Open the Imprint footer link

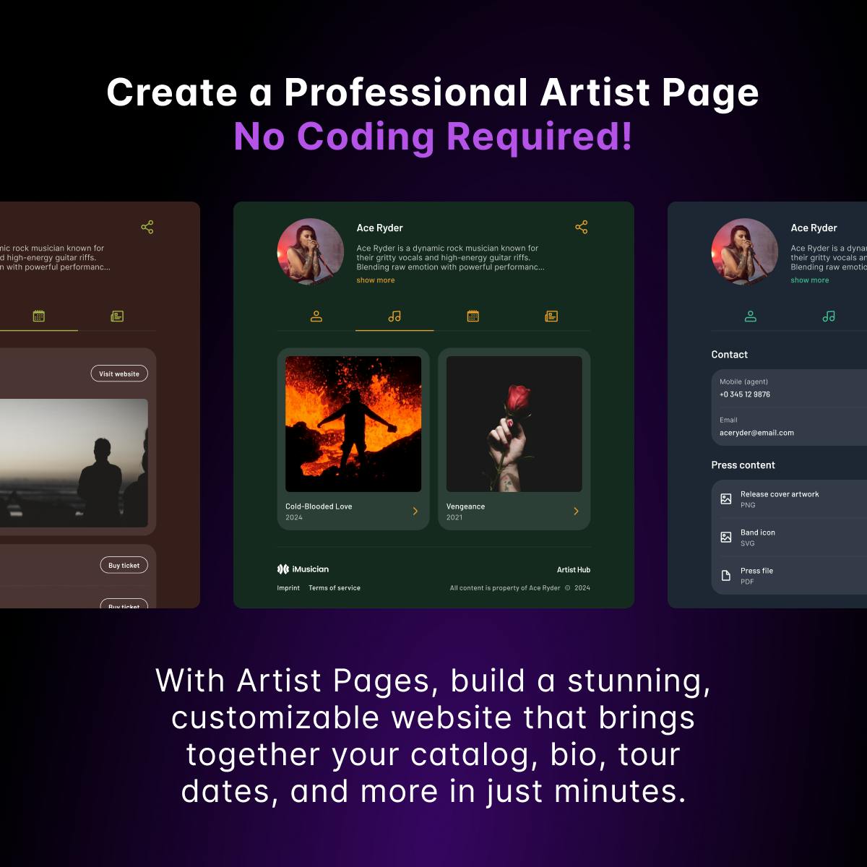point(288,588)
